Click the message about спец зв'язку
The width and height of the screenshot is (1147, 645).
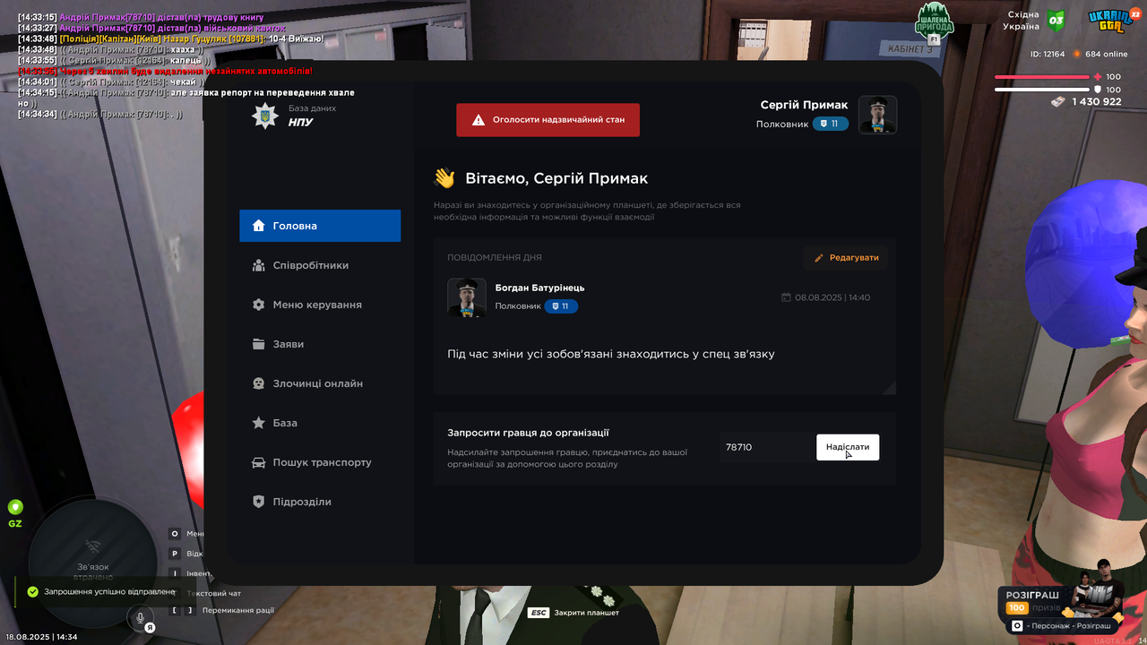611,354
